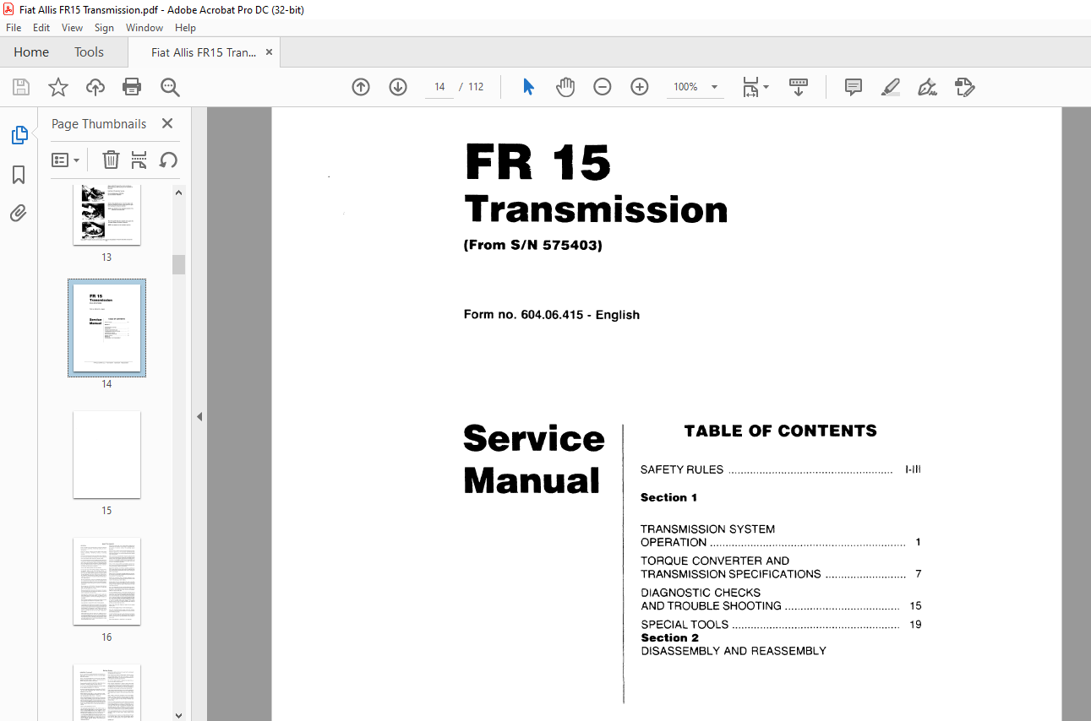Select the arrow Selection tool
Screen dimensions: 1091x721
point(528,87)
